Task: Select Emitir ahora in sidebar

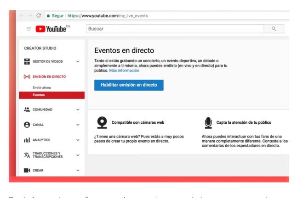Action: (x=42, y=87)
